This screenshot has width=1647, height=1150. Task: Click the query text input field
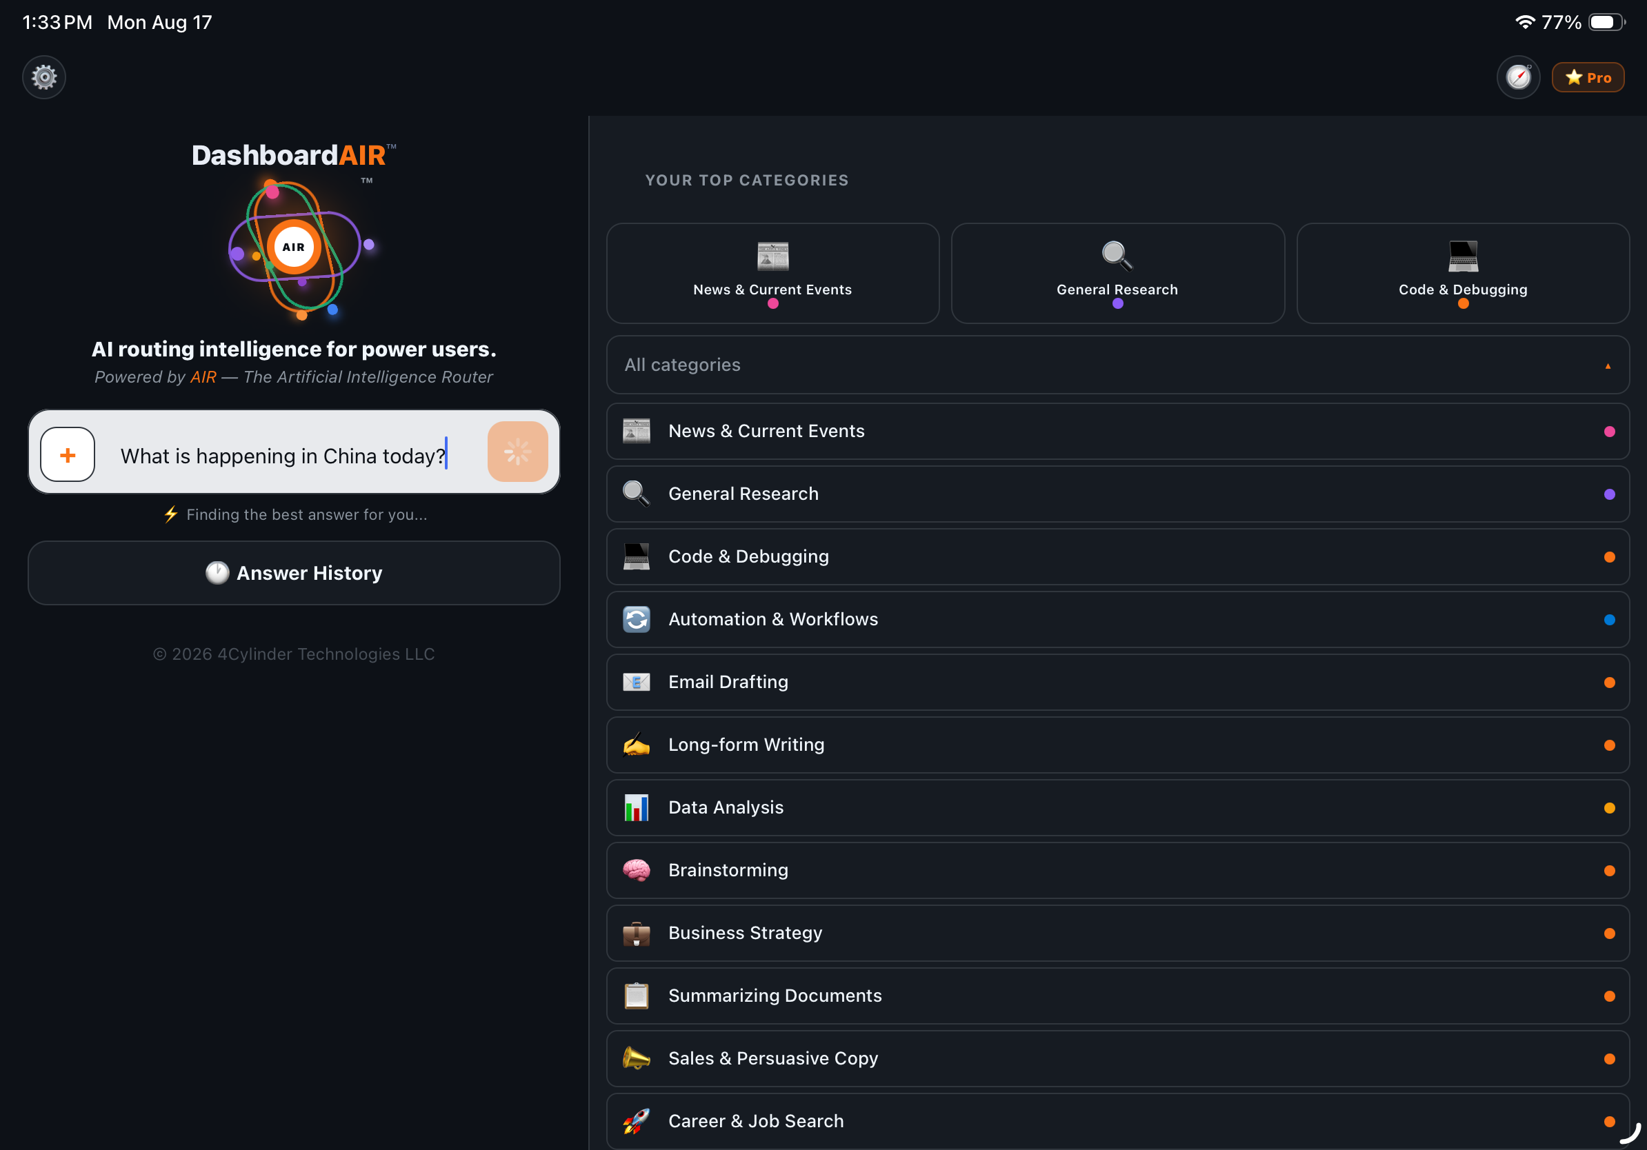coord(284,456)
